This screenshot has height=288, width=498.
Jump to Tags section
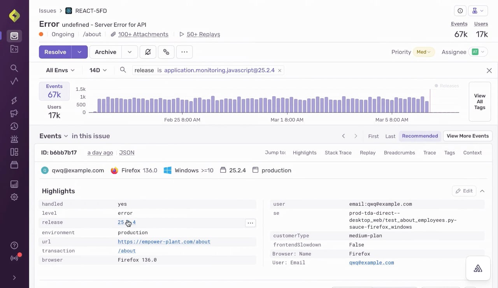pyautogui.click(x=449, y=153)
